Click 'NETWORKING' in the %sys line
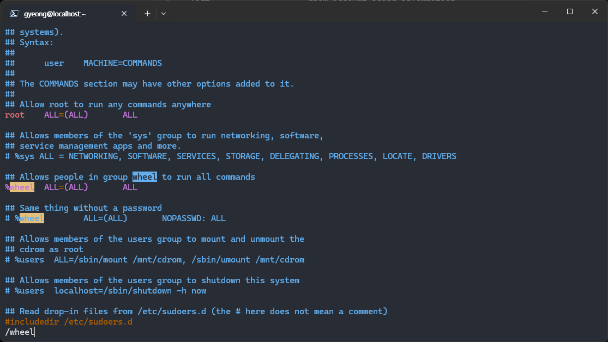Screen dimensions: 608x342 pos(95,156)
